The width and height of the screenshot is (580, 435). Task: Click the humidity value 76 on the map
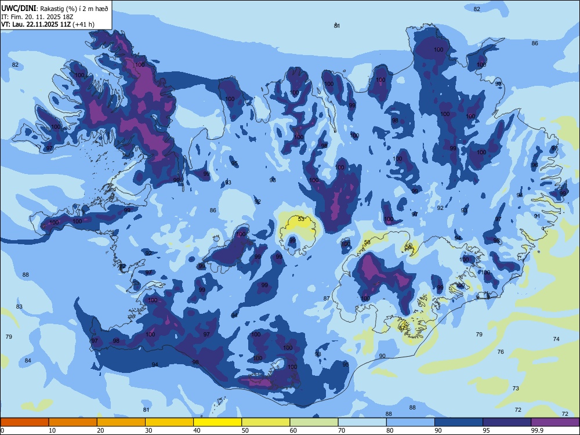pos(501,352)
